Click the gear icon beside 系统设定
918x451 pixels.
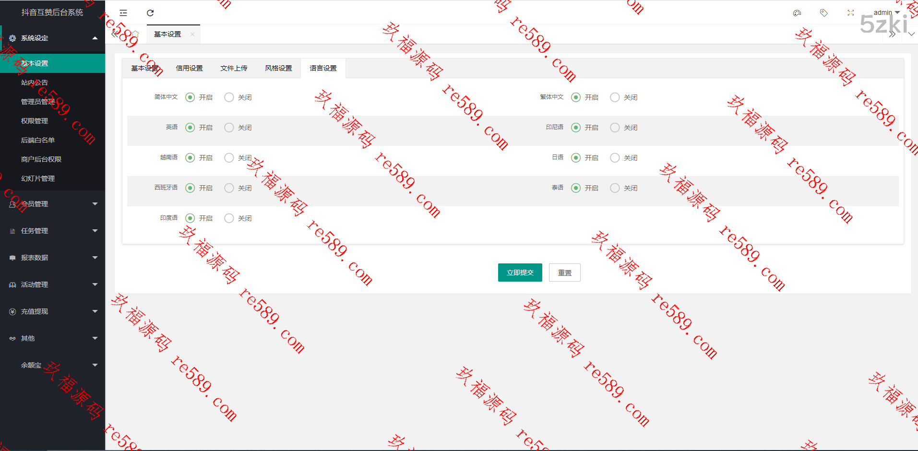pos(12,38)
